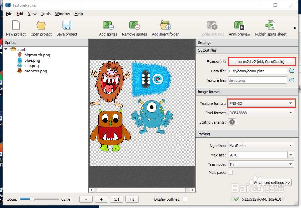
Task: Open the Tools menu
Action: (45, 14)
